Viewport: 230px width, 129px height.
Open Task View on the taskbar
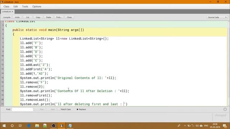click(20, 126)
